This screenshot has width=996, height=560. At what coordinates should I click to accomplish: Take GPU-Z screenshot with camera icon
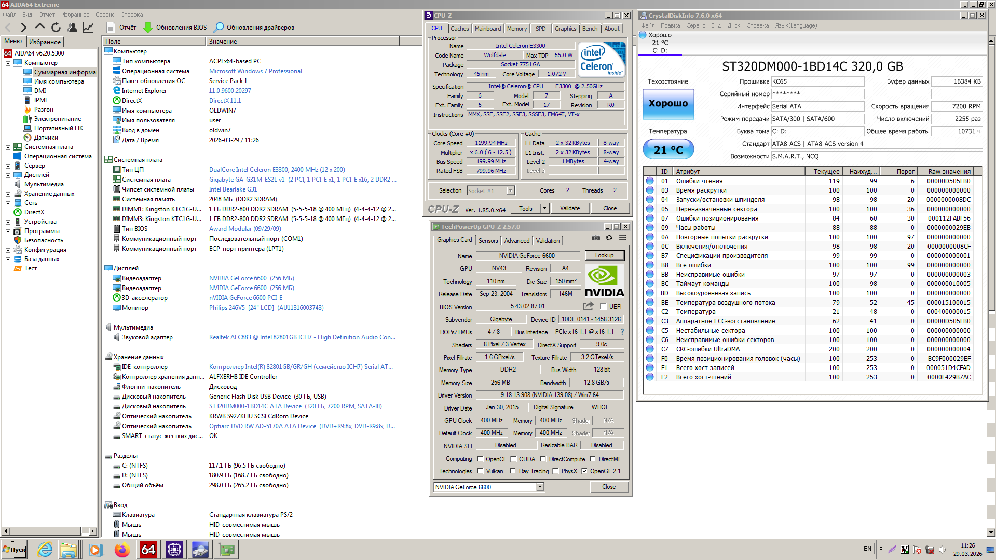click(595, 238)
